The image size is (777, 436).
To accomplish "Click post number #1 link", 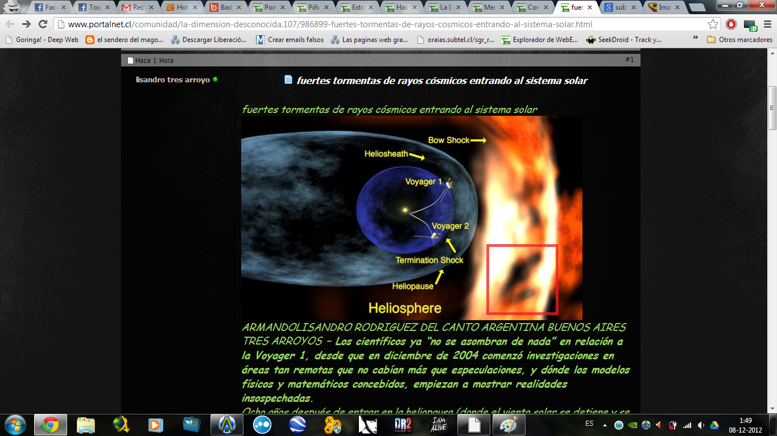I will tap(629, 60).
